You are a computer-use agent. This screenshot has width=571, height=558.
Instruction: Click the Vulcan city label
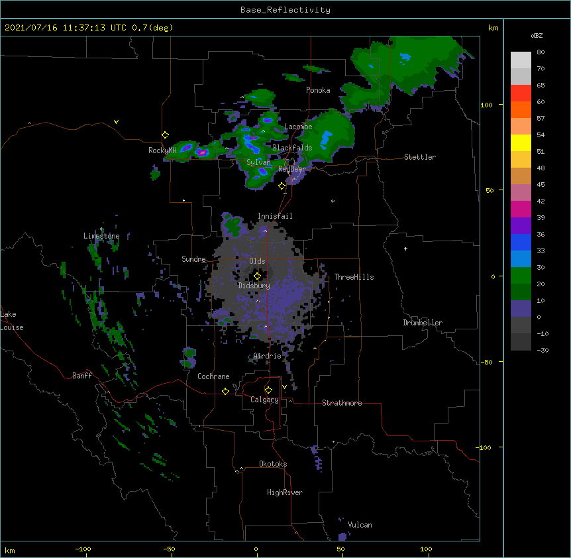[360, 525]
